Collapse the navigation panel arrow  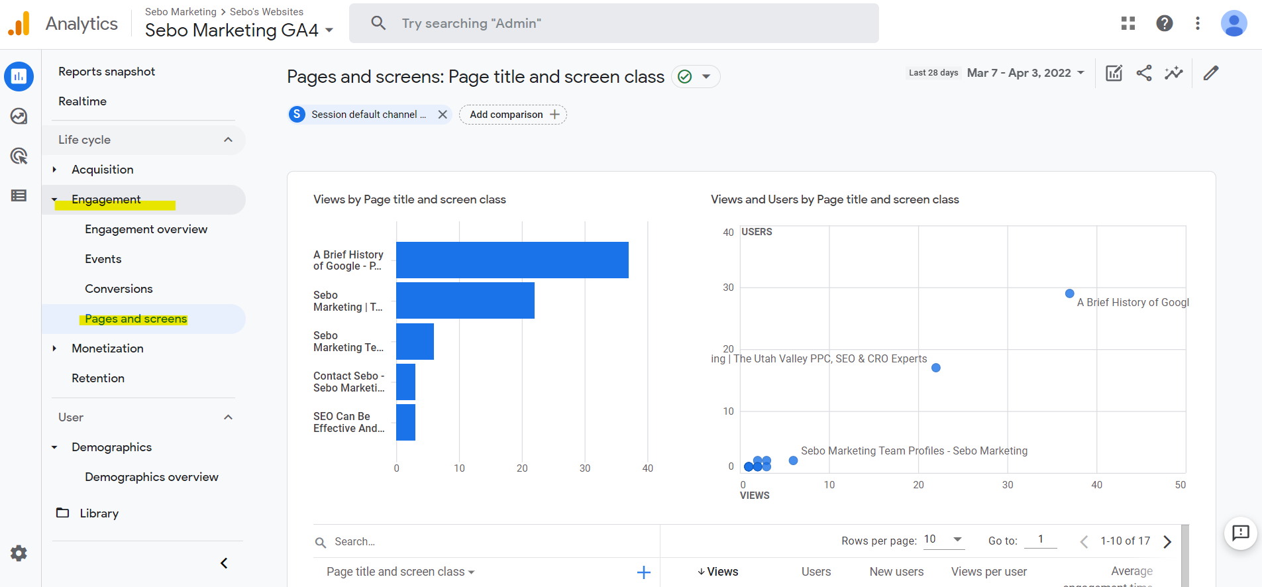tap(224, 563)
